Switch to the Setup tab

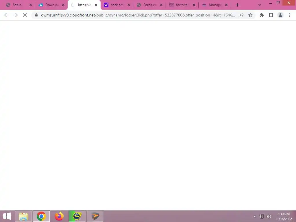(x=17, y=5)
